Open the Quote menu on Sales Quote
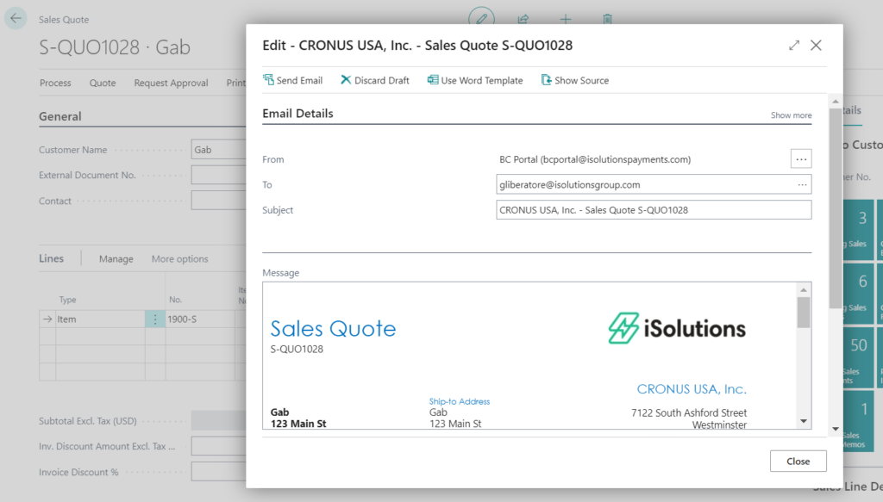The image size is (883, 502). (x=103, y=83)
